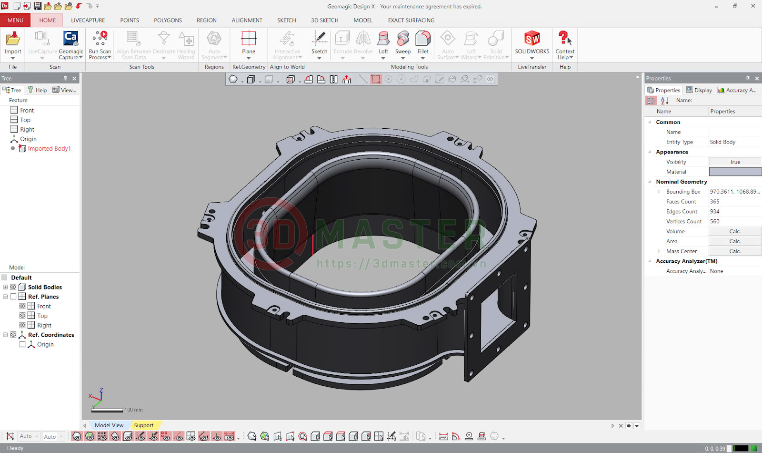Viewport: 762px width, 453px height.
Task: Click the Material color swatch
Action: pos(735,172)
